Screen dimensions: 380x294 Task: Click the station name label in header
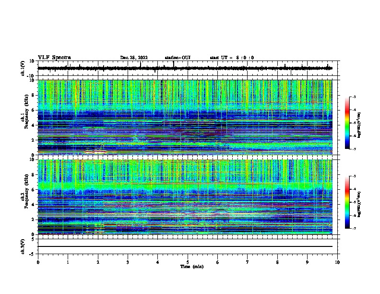tap(178, 58)
